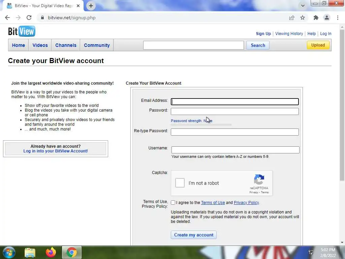The height and width of the screenshot is (259, 345).
Task: Tick the agree to Terms of Use checkbox
Action: (x=173, y=203)
